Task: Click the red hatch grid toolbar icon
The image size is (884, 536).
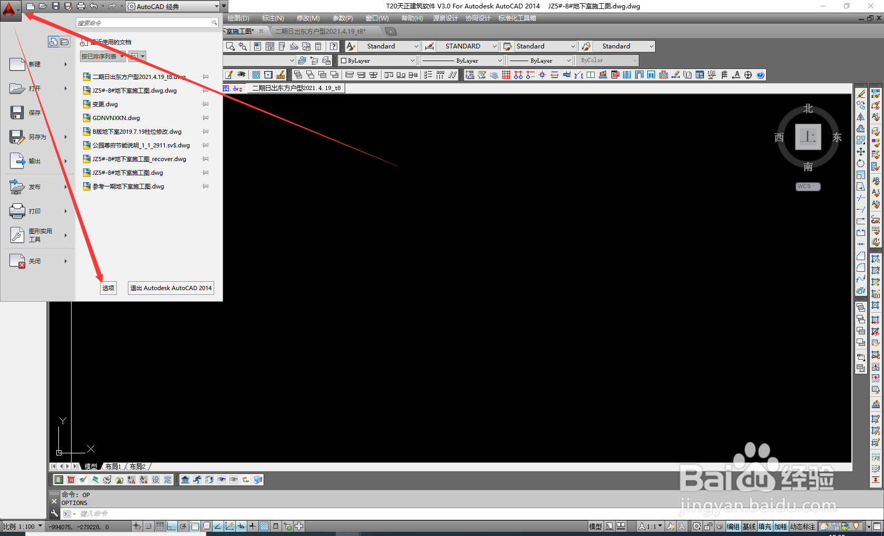Action: [506, 75]
